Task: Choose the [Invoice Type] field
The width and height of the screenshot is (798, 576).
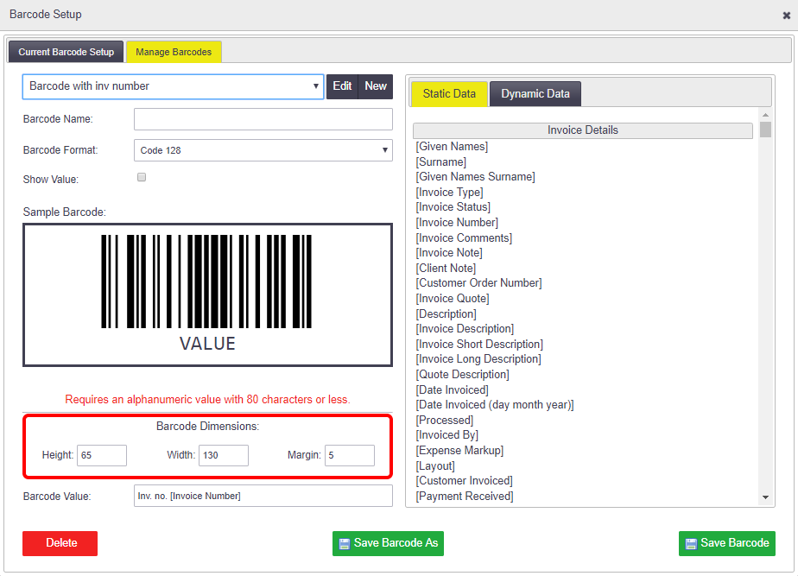Action: tap(449, 193)
